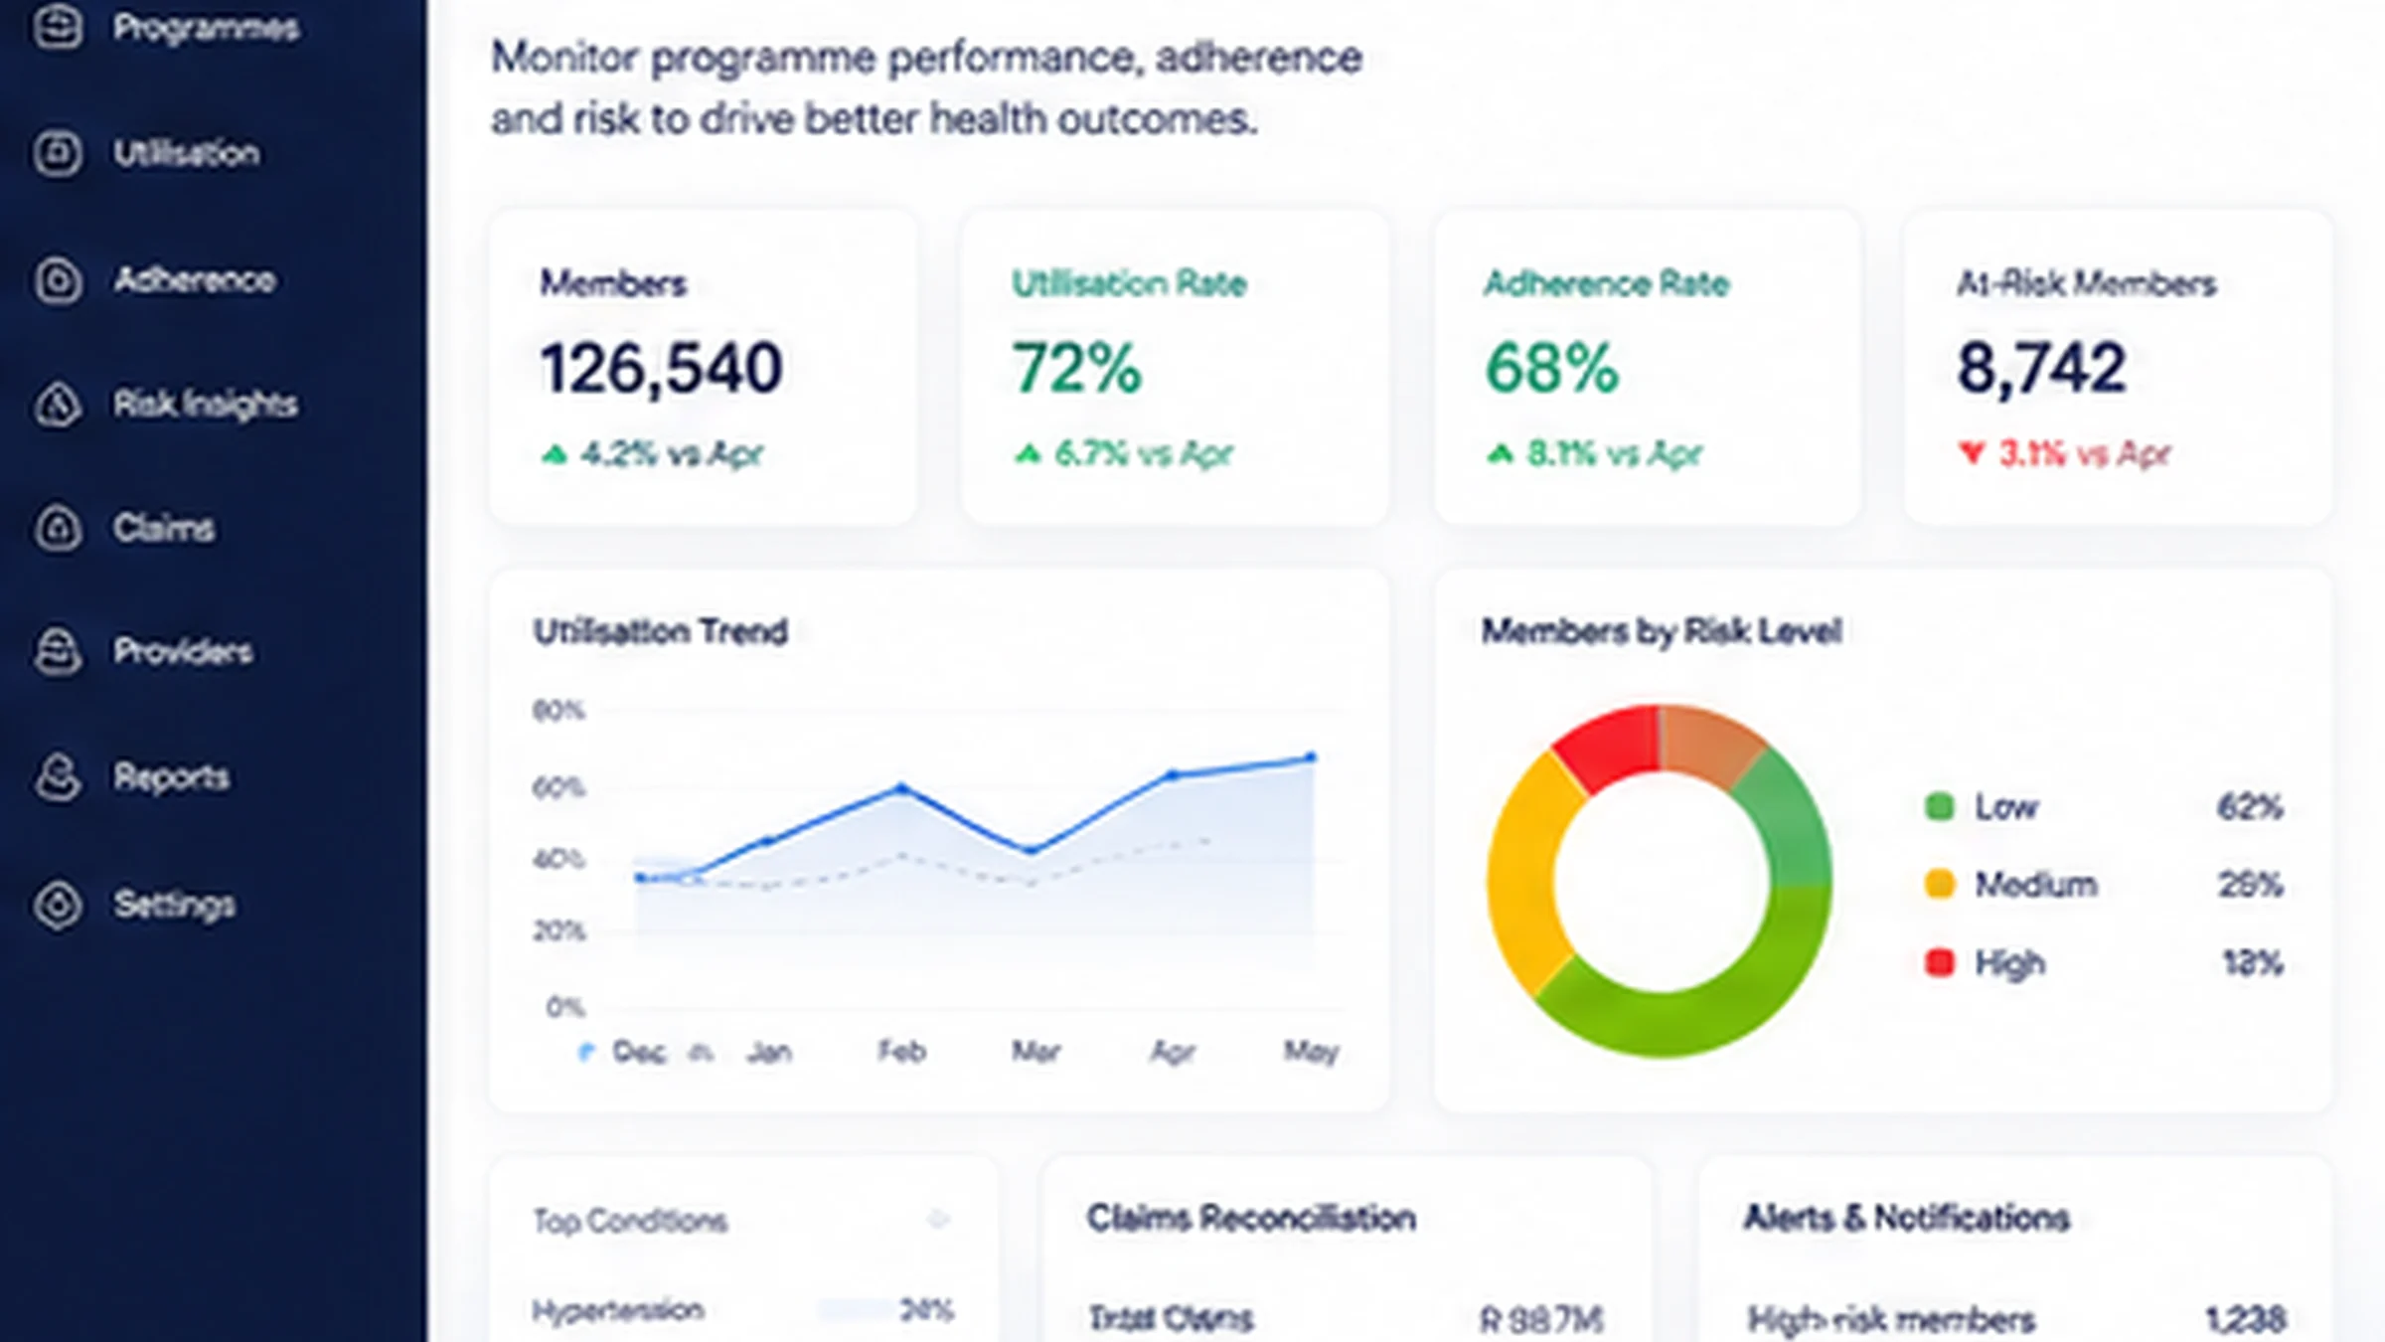Click the Mar x-axis label
This screenshot has height=1342, width=2385.
click(x=1036, y=1052)
